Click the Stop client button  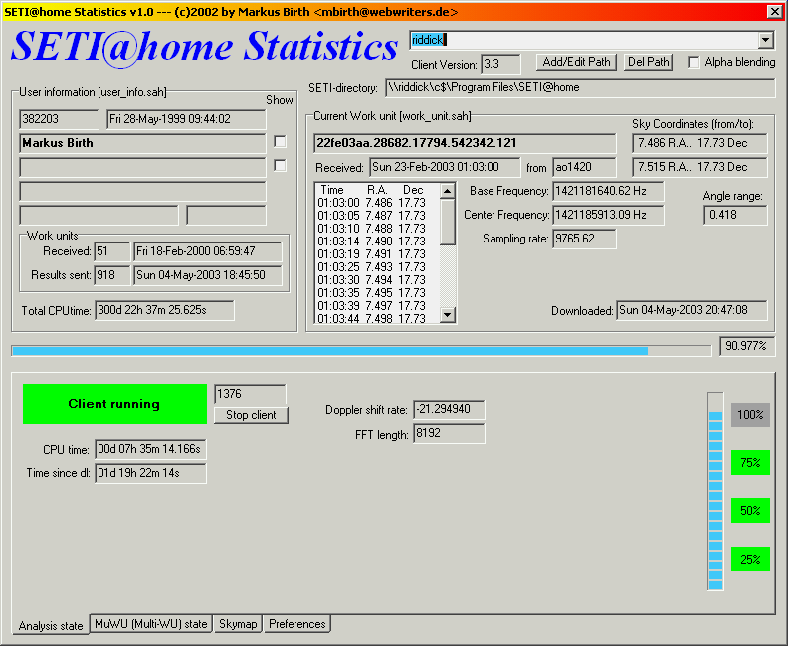click(251, 415)
